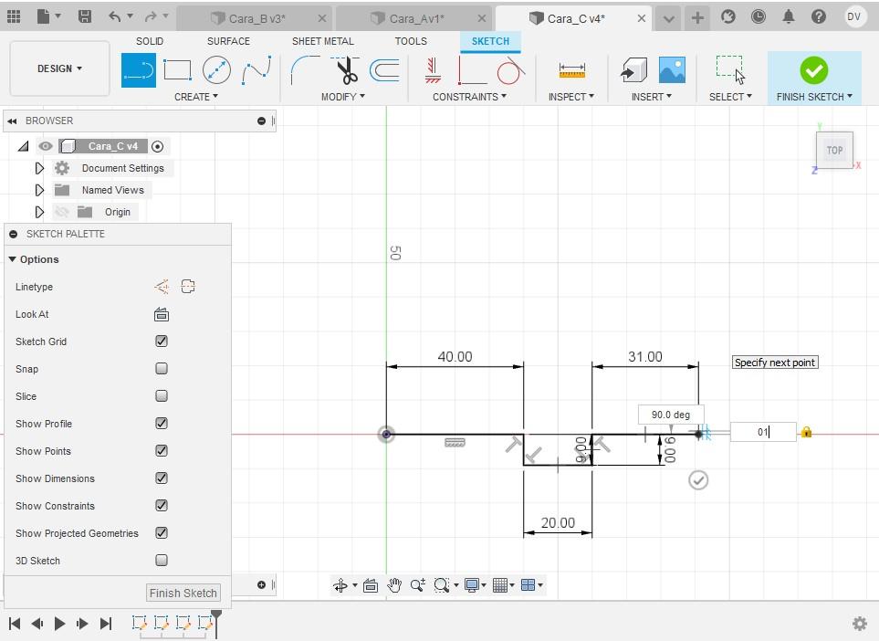Click the Zoom magnifier tool
This screenshot has height=641, width=879.
click(x=417, y=585)
